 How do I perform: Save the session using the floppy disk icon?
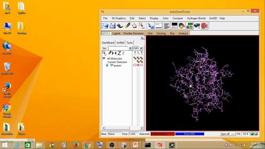pos(112,26)
